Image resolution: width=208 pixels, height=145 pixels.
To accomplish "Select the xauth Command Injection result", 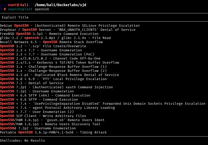I will point(56,87).
